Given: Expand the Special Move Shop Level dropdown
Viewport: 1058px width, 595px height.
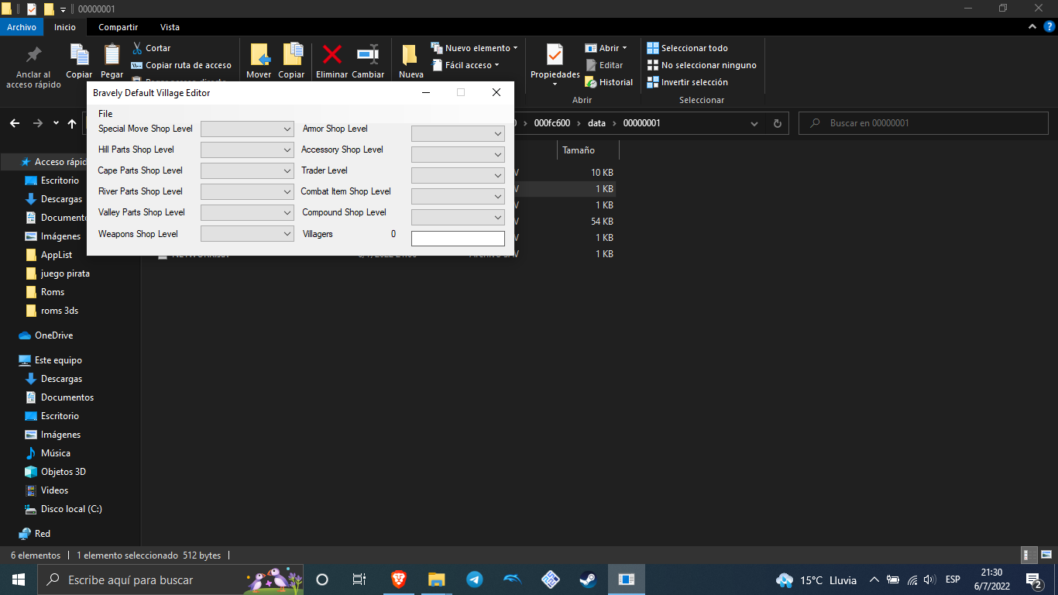Looking at the screenshot, I should [247, 129].
